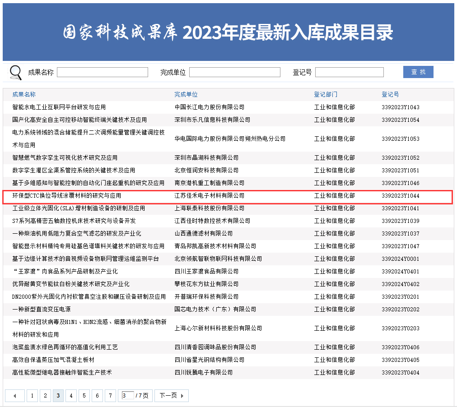
Task: Click company 国芯电力技术（广东）有限公司
Action: coord(215,309)
